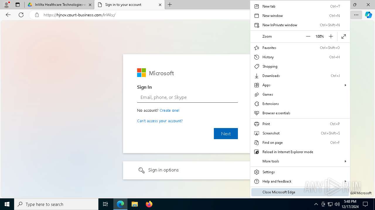Open a new tab with plus button
The width and height of the screenshot is (375, 210).
pyautogui.click(x=170, y=5)
